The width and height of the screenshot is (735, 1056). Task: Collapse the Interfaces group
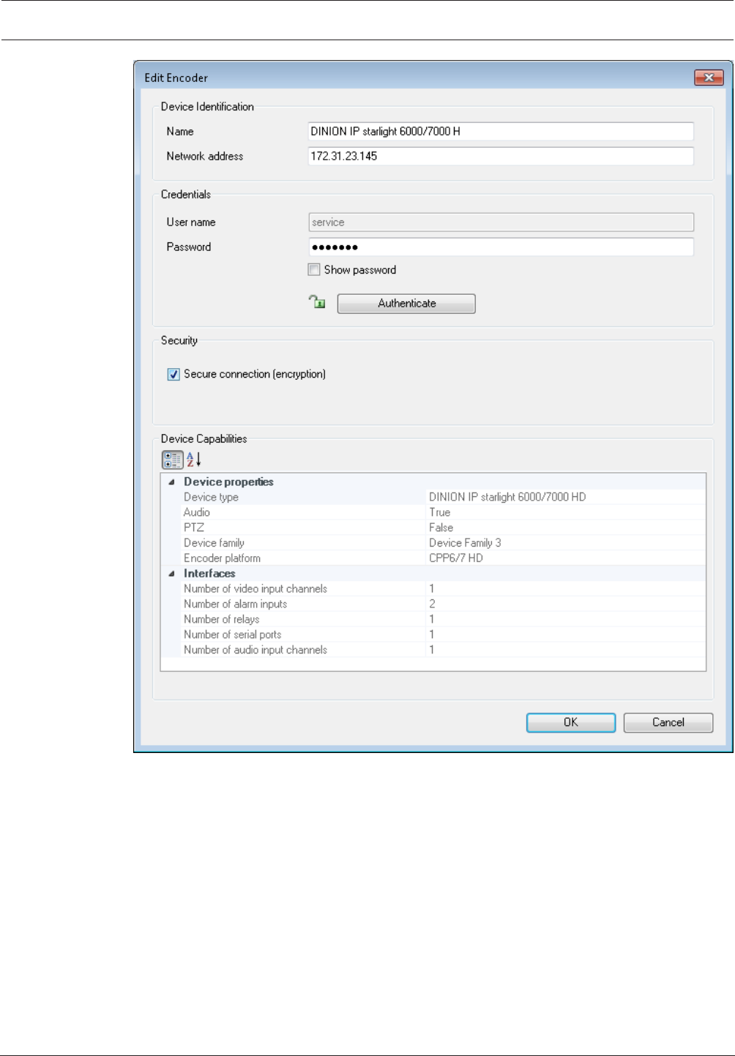pos(171,574)
